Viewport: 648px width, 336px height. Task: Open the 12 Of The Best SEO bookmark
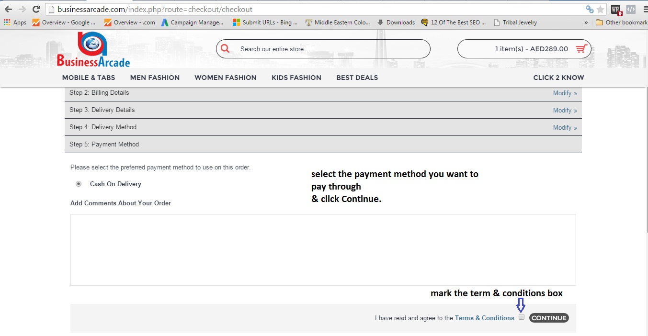(454, 22)
